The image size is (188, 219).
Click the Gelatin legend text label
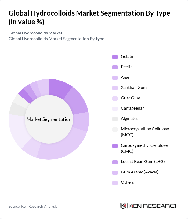tap(128, 57)
